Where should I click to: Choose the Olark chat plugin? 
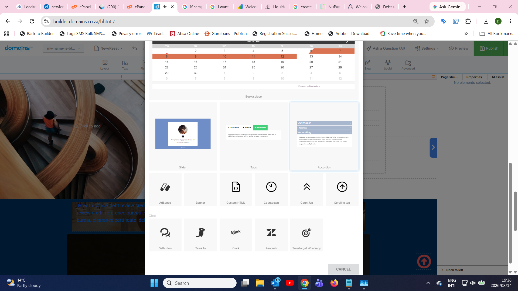pyautogui.click(x=236, y=235)
